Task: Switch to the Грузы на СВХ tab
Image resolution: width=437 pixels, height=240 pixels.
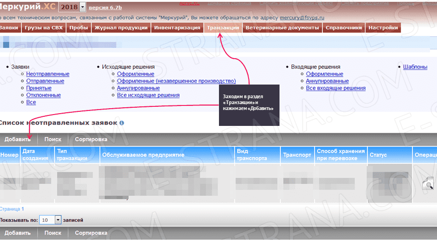Action: pyautogui.click(x=44, y=28)
